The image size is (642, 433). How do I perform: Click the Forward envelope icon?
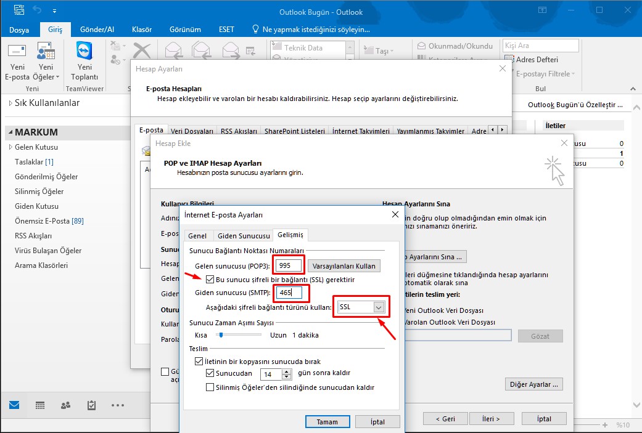(231, 51)
